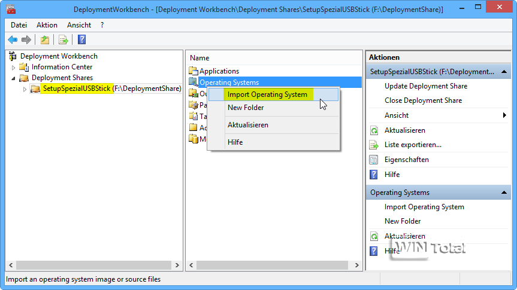Click left tree pane scroll-left arrow
Image resolution: width=517 pixels, height=290 pixels.
click(11, 265)
